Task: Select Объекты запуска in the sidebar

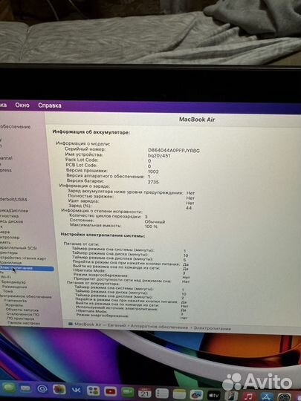Action: (22, 310)
